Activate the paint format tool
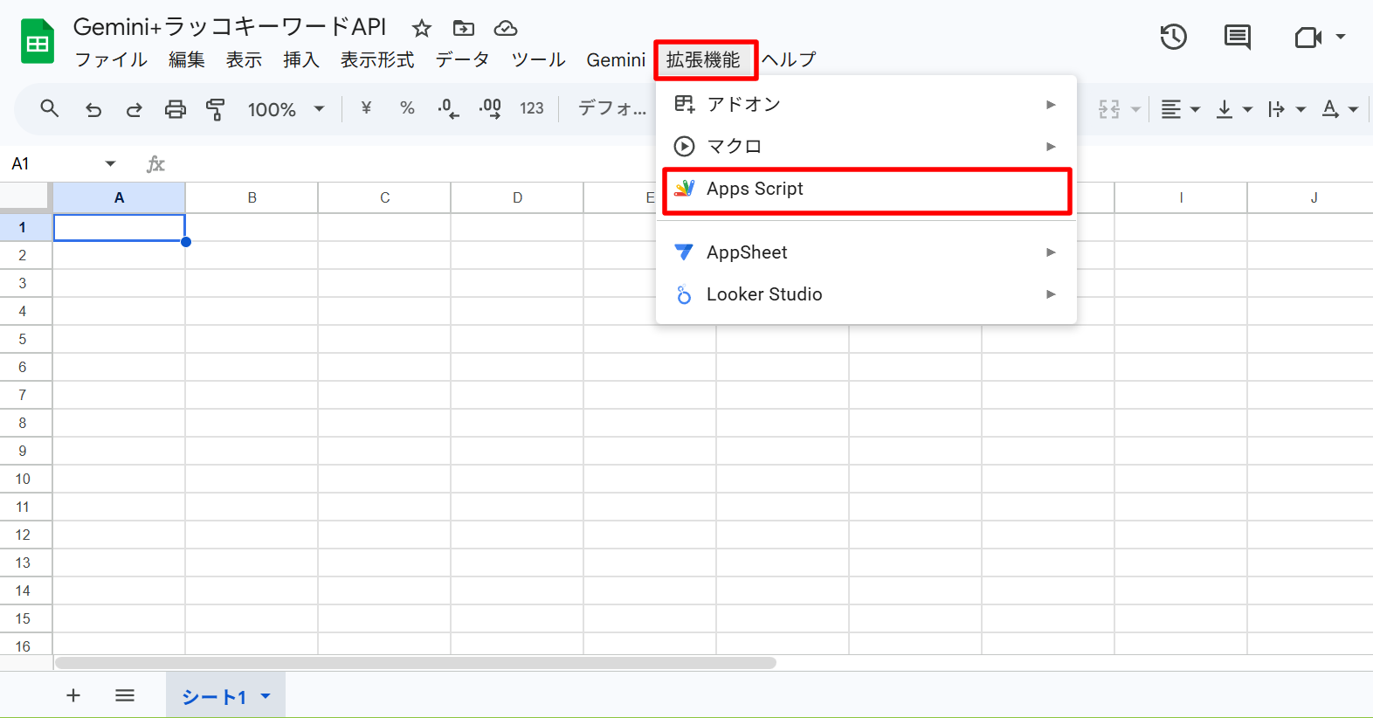The height and width of the screenshot is (718, 1373). tap(216, 109)
